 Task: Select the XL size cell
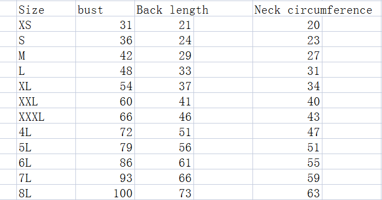(x=46, y=85)
